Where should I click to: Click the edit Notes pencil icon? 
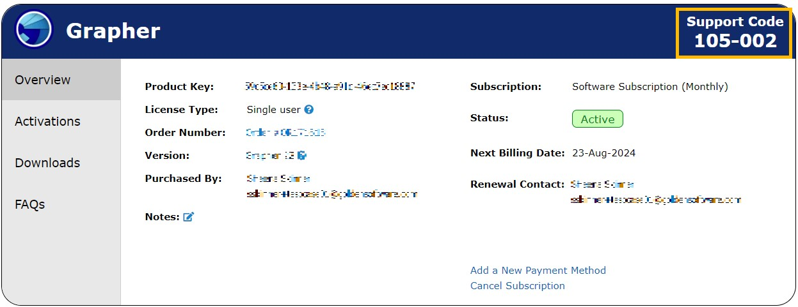point(188,217)
